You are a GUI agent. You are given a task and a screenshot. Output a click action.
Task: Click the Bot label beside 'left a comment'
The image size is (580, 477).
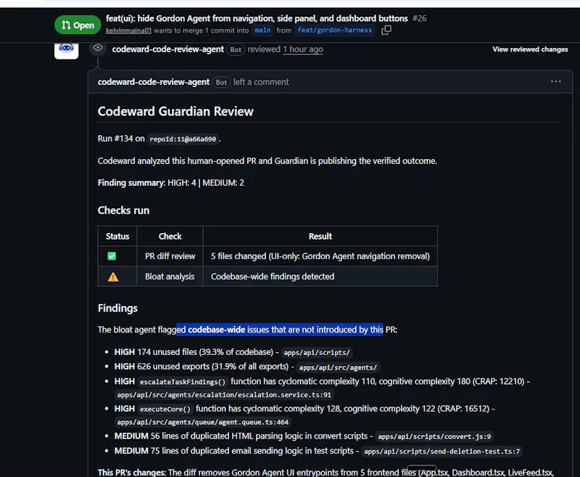pyautogui.click(x=221, y=82)
